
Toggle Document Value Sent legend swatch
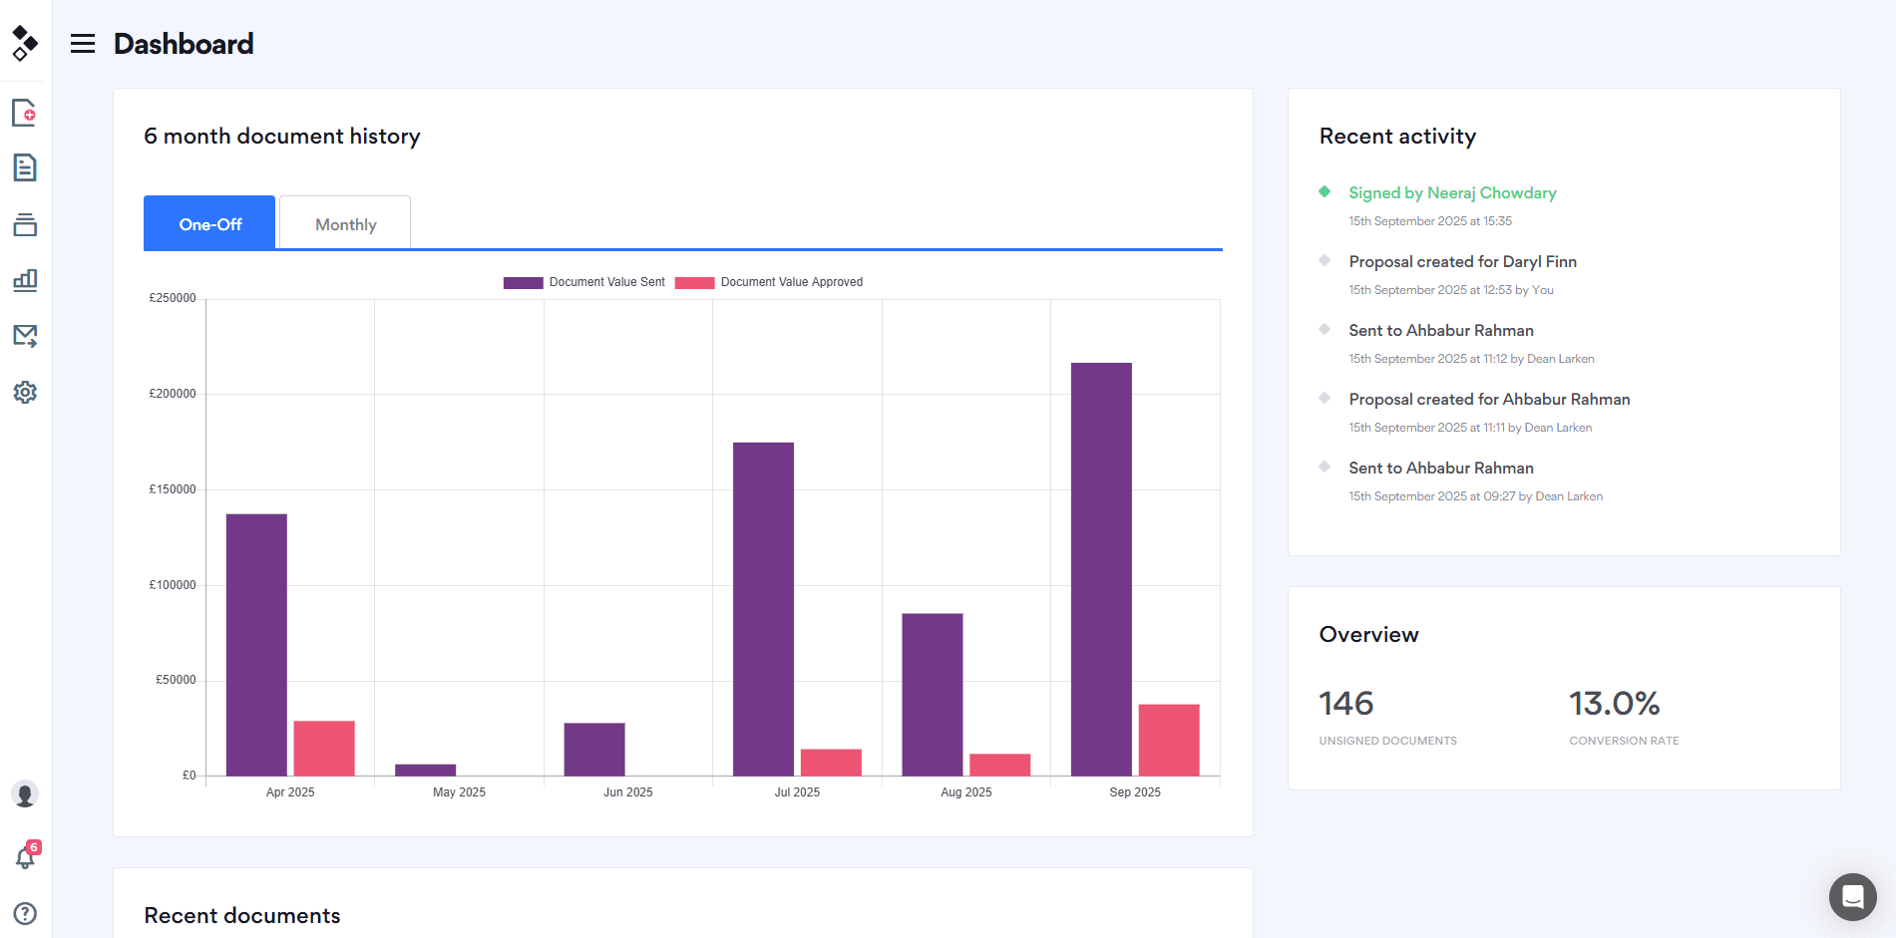(523, 283)
